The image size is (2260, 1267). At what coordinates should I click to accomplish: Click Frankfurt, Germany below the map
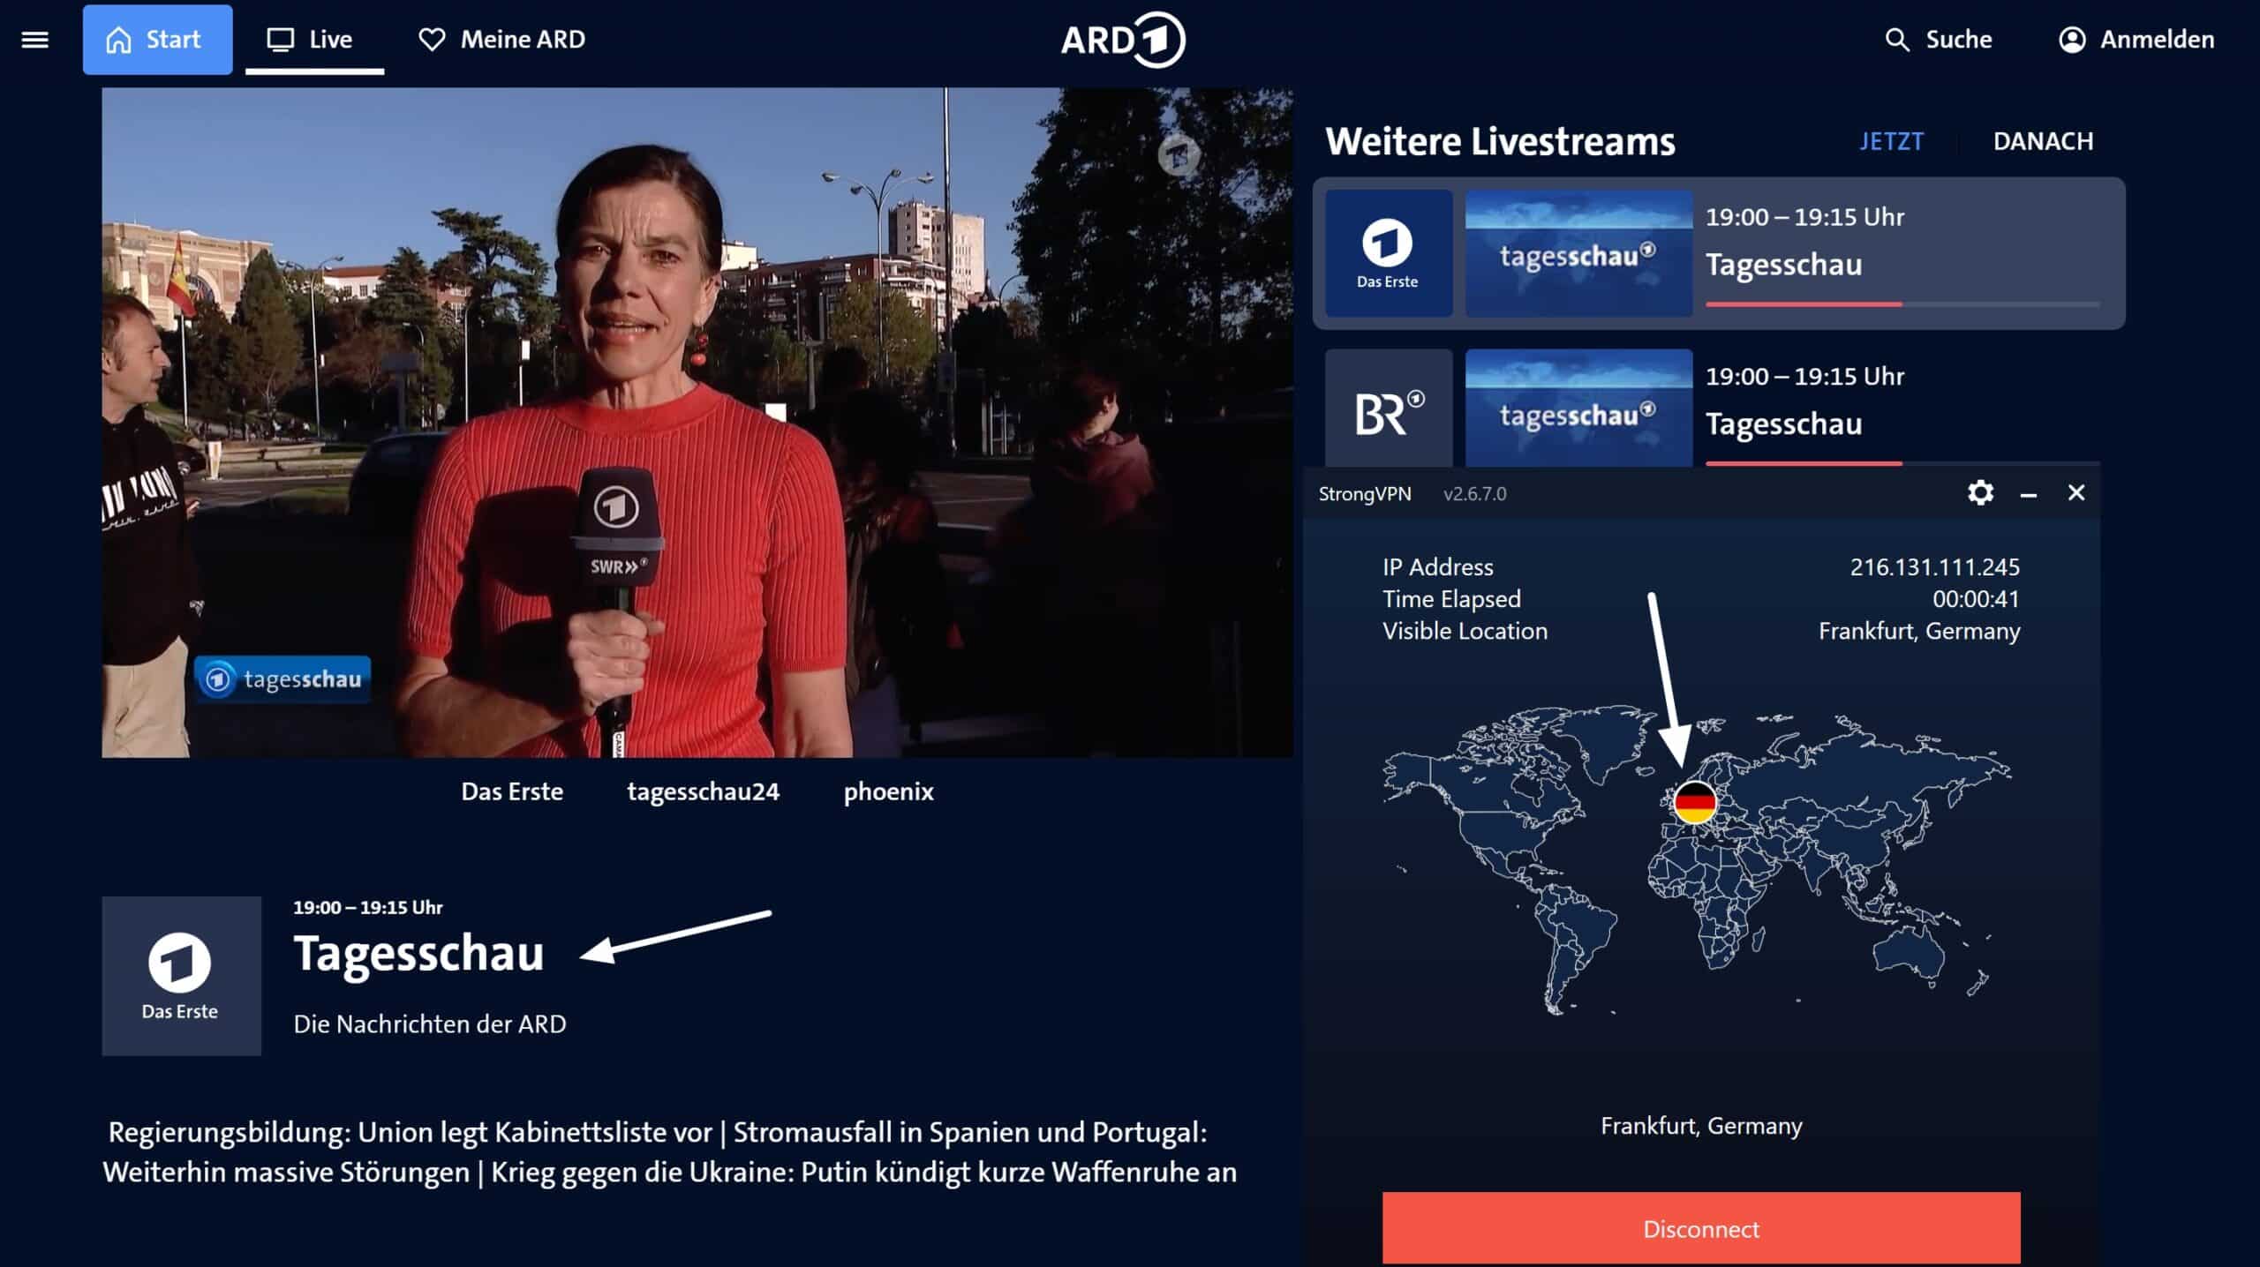pos(1701,1126)
